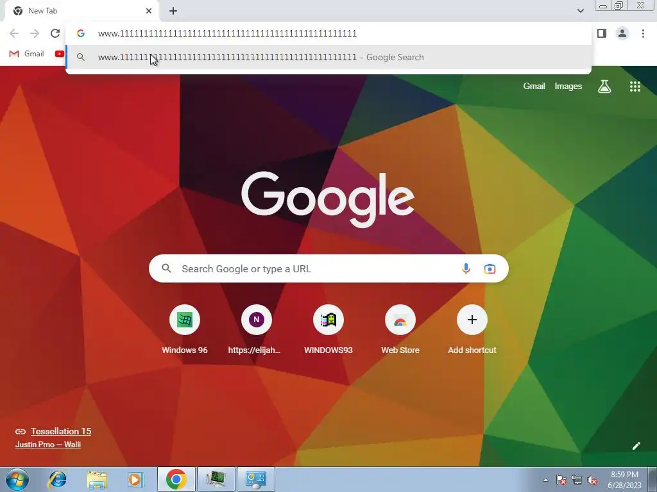Open network status tray icon
Image resolution: width=657 pixels, height=492 pixels.
[577, 480]
